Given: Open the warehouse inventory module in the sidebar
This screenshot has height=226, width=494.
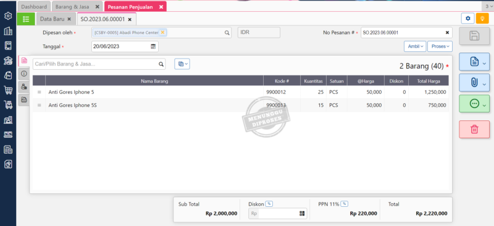Looking at the screenshot, I should coord(8,120).
